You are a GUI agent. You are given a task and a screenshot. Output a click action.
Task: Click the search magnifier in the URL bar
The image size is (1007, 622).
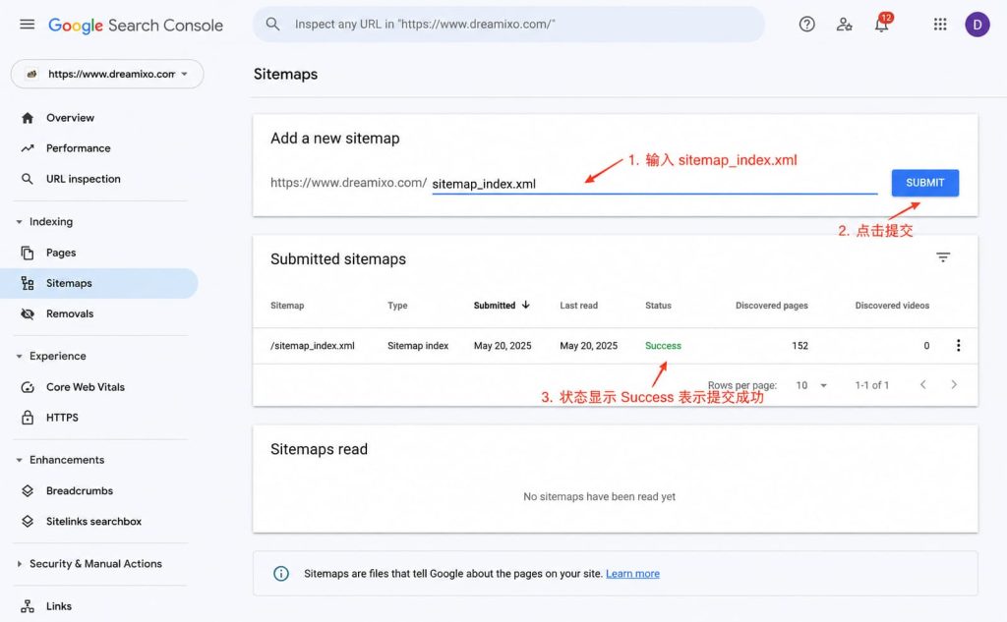[272, 25]
